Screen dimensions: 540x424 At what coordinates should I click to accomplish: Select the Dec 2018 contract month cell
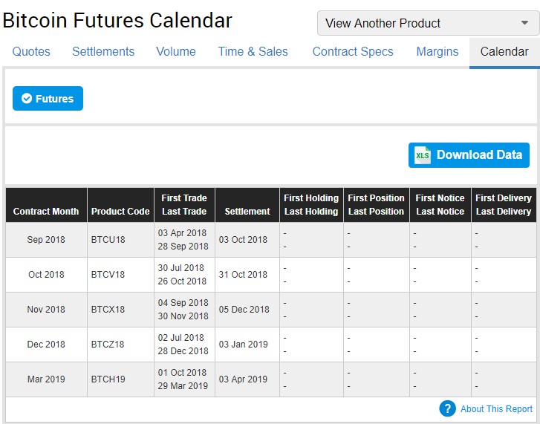[46, 344]
